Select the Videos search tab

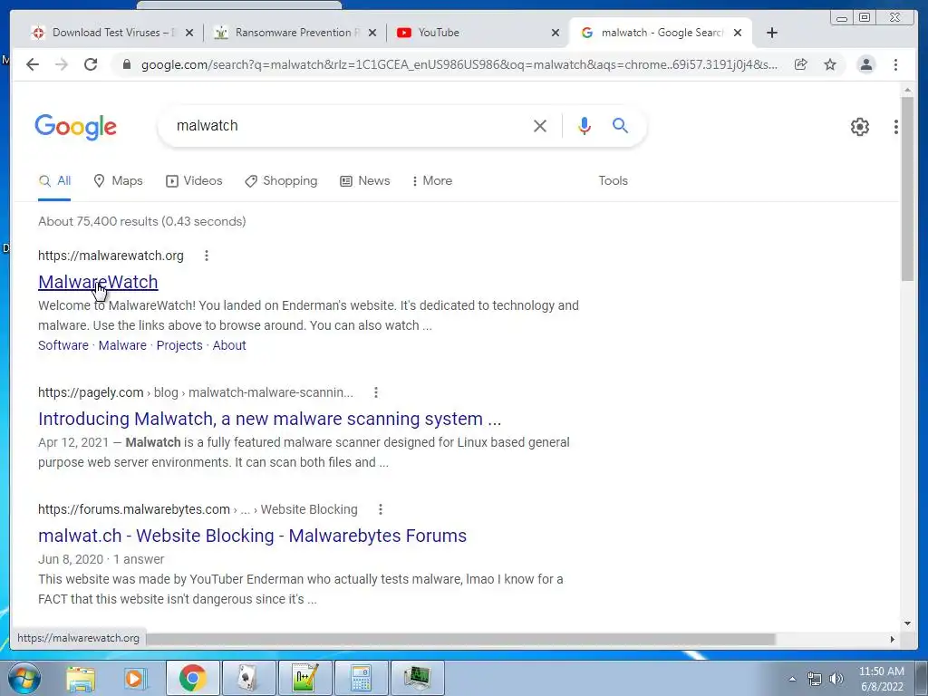click(x=194, y=180)
